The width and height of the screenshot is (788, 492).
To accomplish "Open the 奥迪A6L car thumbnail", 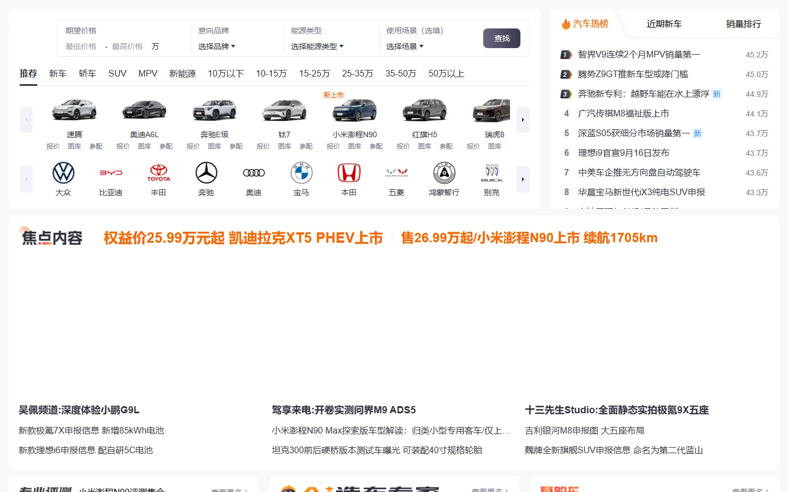I will (x=144, y=110).
